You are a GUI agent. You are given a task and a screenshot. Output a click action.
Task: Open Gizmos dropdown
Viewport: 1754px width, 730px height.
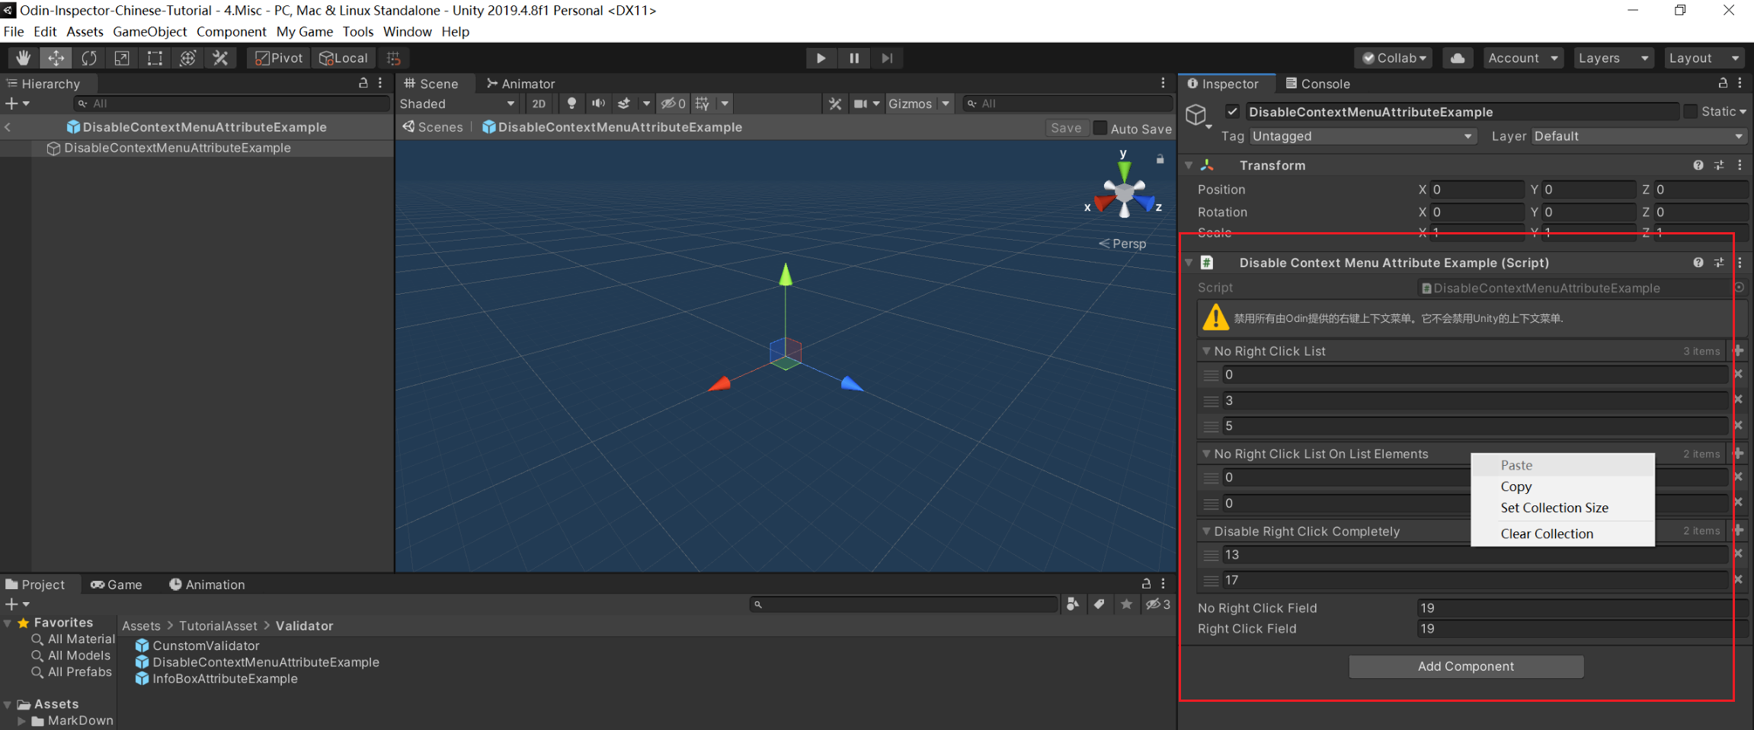[x=919, y=104]
